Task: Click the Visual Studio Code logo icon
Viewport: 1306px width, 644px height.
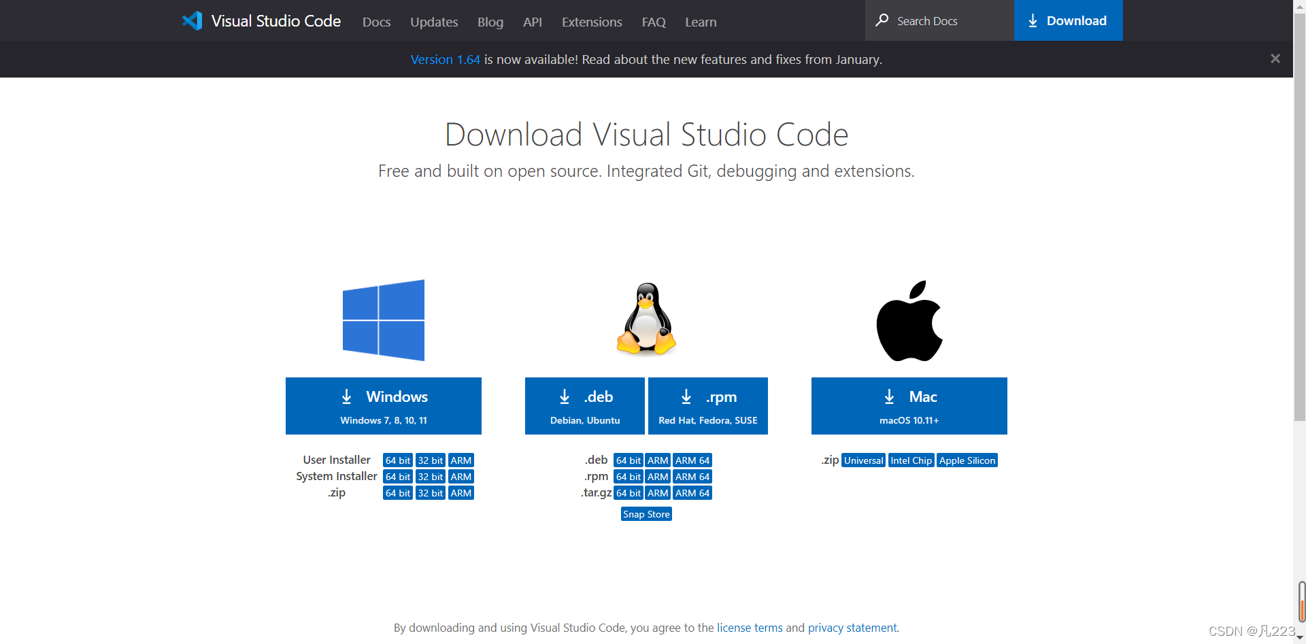Action: coord(192,20)
